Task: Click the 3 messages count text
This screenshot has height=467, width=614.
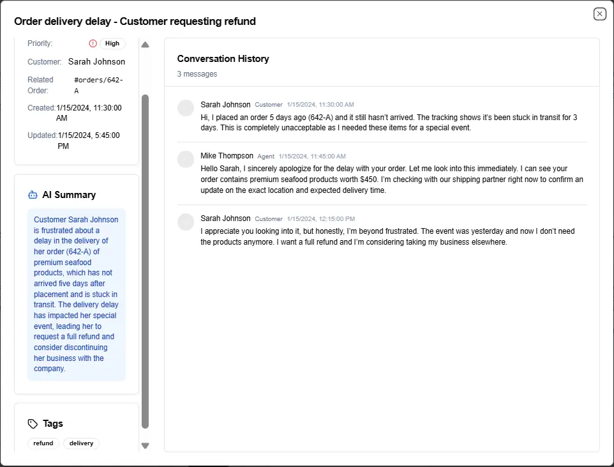Action: point(197,74)
